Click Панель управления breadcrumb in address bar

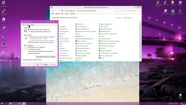(70, 11)
